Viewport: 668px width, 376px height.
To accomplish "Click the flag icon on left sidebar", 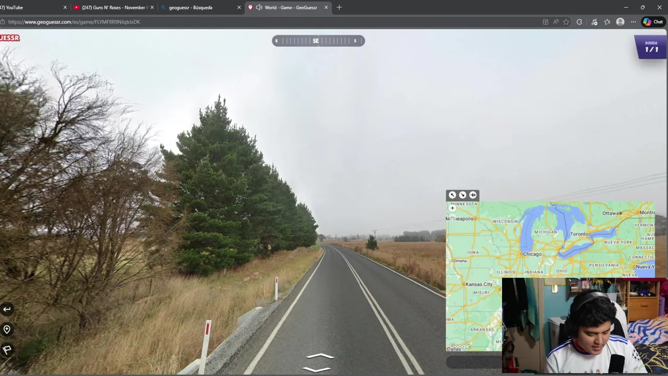I will 7,349.
